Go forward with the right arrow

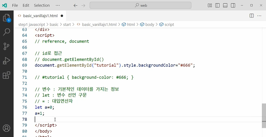point(83,5)
